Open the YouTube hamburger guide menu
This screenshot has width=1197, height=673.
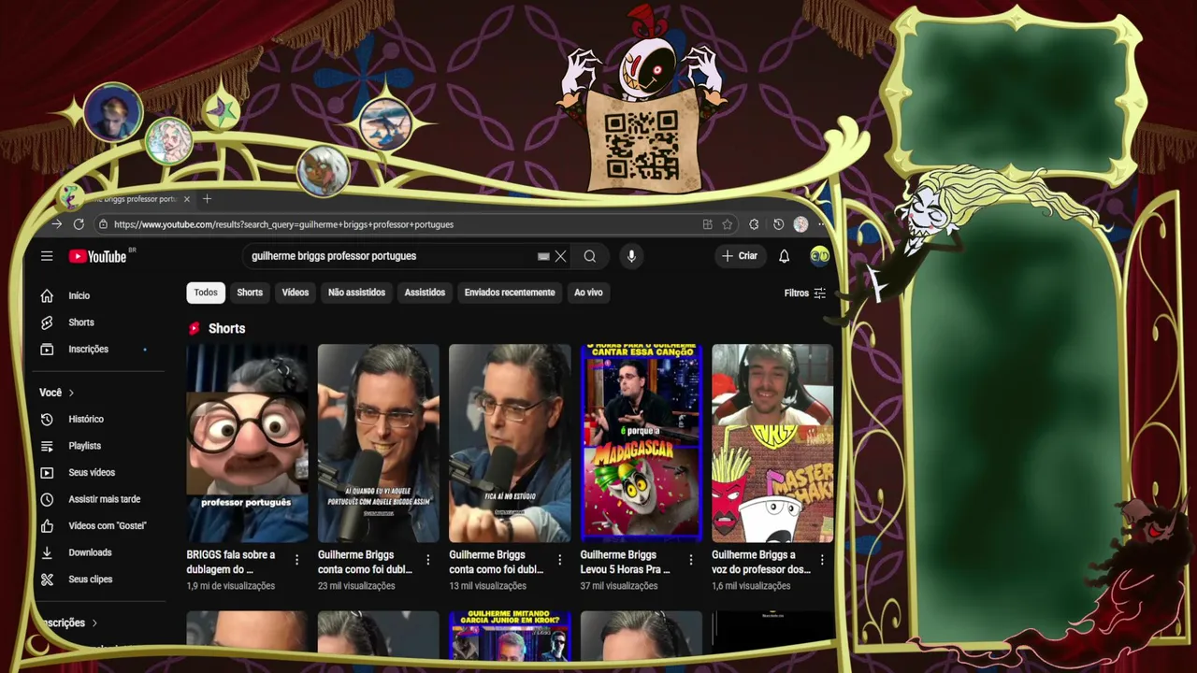(47, 256)
